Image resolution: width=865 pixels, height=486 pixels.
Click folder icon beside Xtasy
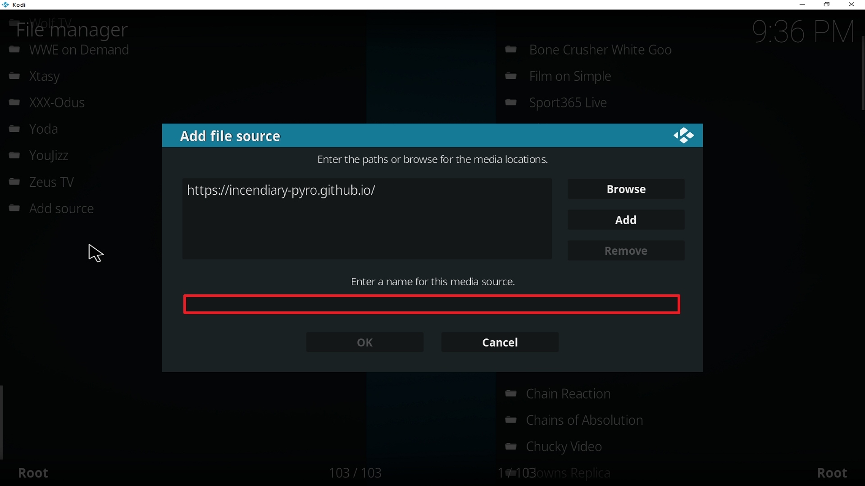15,76
